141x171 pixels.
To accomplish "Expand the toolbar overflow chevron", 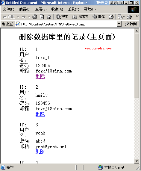I will click(x=137, y=16).
